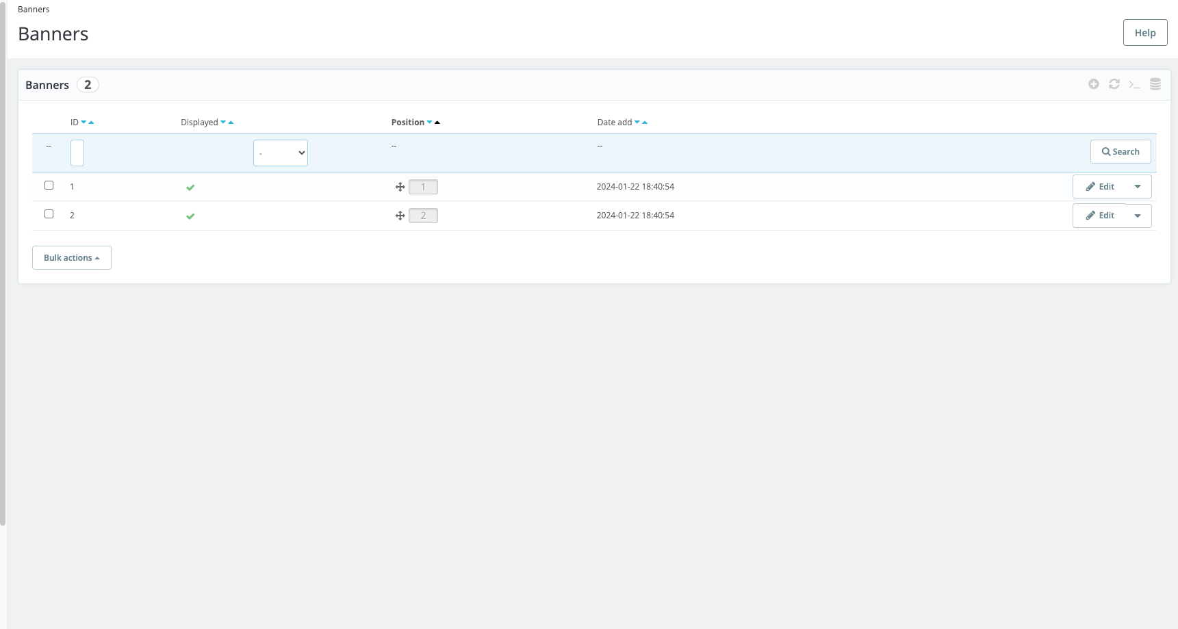Image resolution: width=1178 pixels, height=629 pixels.
Task: Click Edit button for banner 1
Action: click(1100, 187)
